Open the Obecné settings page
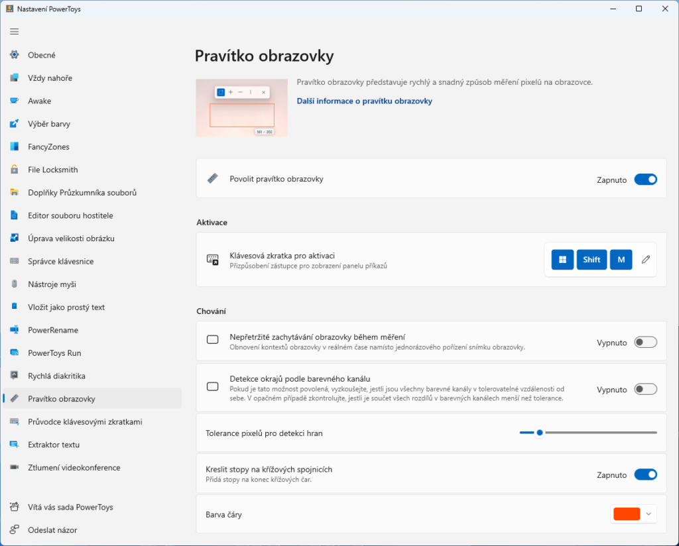The width and height of the screenshot is (679, 546). [42, 55]
